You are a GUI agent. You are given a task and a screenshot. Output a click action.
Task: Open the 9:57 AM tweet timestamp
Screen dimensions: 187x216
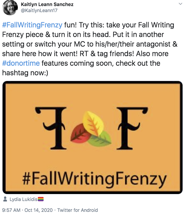pyautogui.click(x=11, y=210)
